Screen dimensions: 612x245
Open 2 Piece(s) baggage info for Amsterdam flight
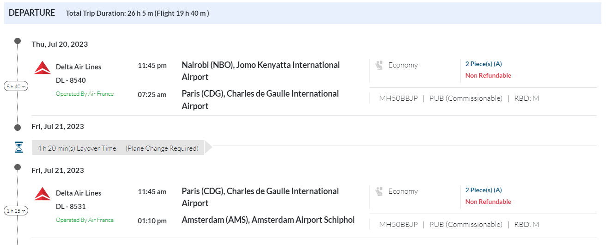483,190
